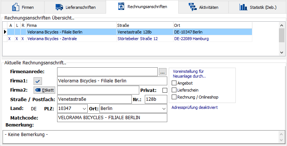
Task: Click the R column header
Action: (23, 25)
